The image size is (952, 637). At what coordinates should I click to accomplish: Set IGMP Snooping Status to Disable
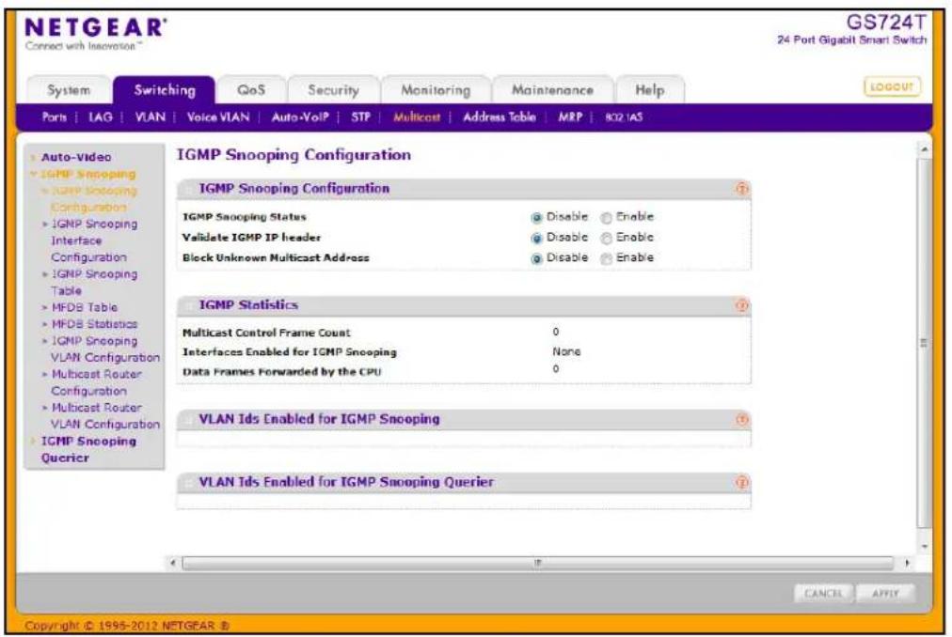tap(536, 218)
